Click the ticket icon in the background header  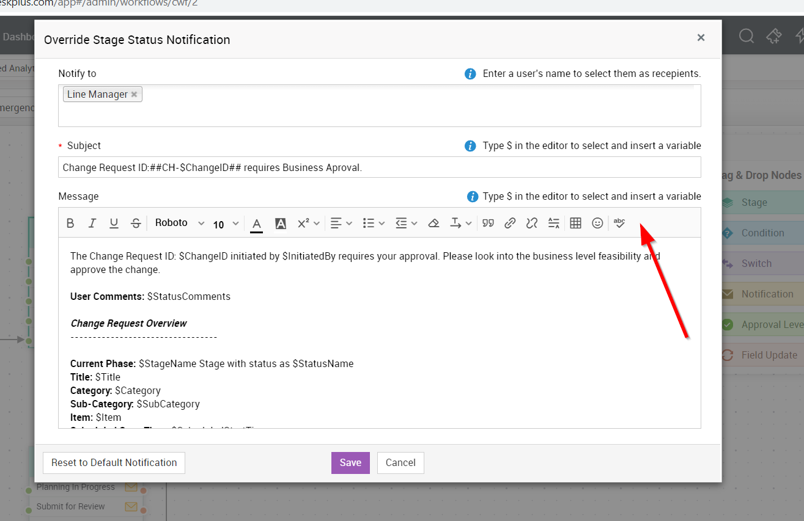(x=774, y=36)
